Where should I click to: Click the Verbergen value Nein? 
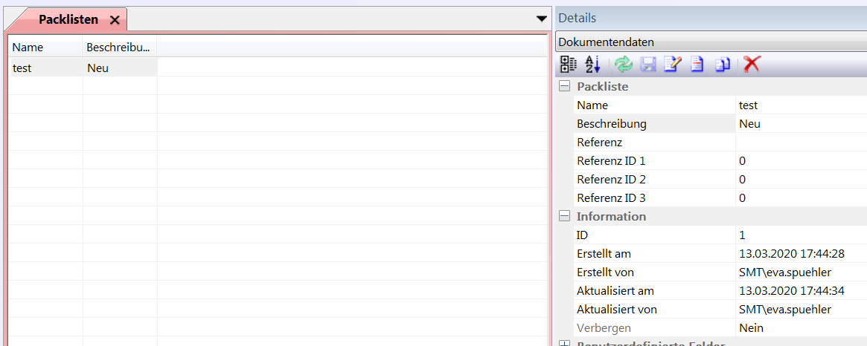click(x=751, y=328)
